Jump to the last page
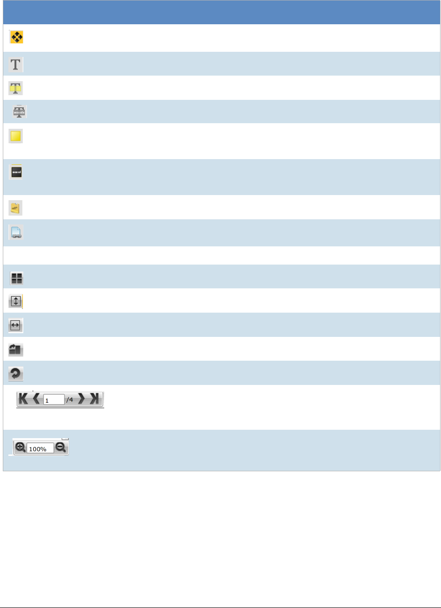The width and height of the screenshot is (441, 608). pos(95,400)
